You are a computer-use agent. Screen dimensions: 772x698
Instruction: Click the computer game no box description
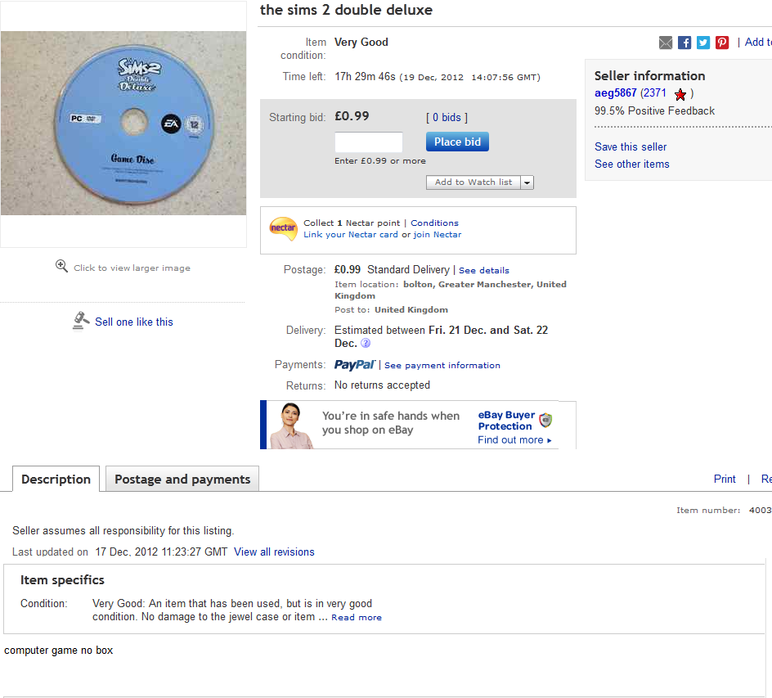pyautogui.click(x=59, y=651)
